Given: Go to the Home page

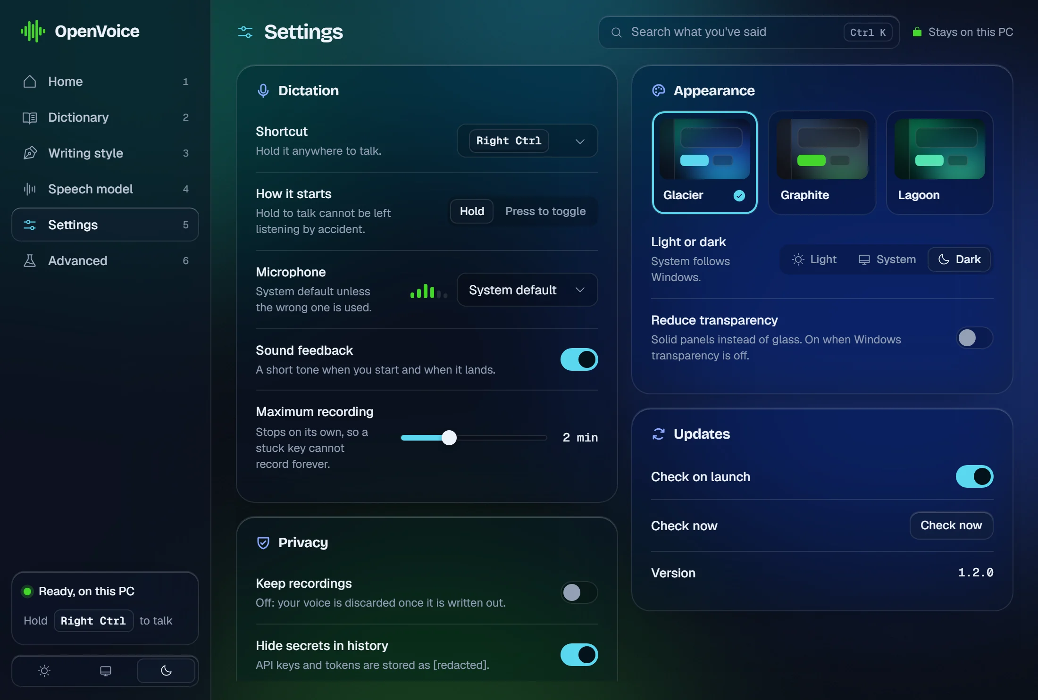Looking at the screenshot, I should pos(105,82).
